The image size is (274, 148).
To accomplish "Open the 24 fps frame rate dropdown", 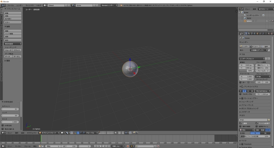I will tap(263, 77).
